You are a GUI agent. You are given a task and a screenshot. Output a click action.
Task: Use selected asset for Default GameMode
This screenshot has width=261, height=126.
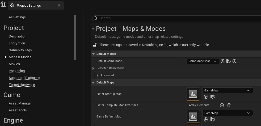(x=223, y=61)
